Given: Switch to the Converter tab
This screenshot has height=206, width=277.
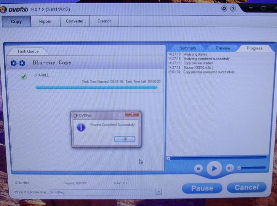Looking at the screenshot, I should click(x=75, y=21).
